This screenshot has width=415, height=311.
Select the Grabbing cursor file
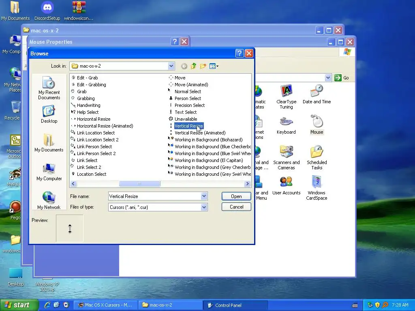click(83, 98)
